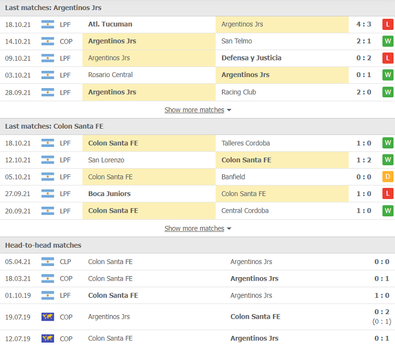Click date 12.10.21

[x=18, y=160]
